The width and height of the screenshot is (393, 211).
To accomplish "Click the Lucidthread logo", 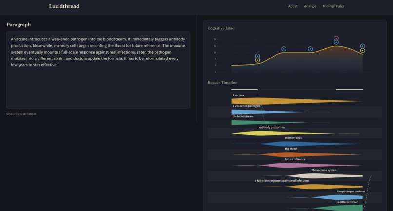I will 64,6.
